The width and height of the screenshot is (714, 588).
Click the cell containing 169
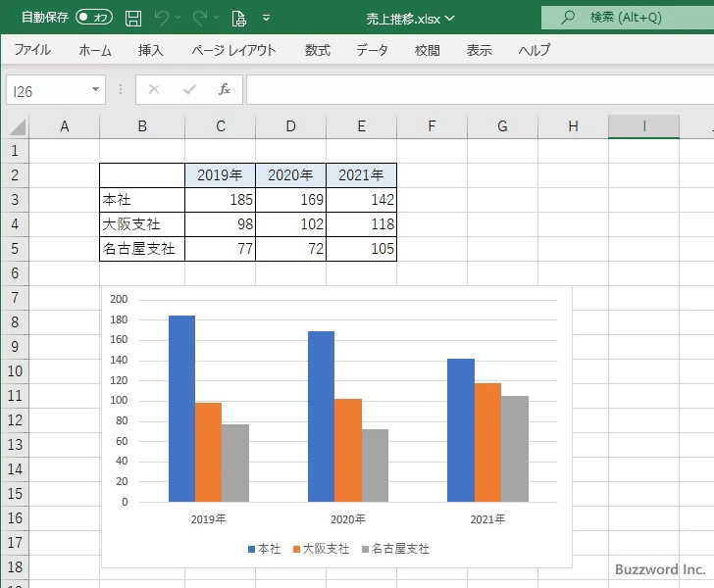pos(291,200)
